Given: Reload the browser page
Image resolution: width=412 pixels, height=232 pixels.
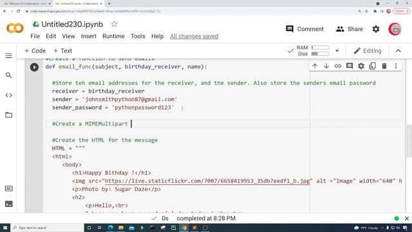Looking at the screenshot, I should (x=19, y=12).
